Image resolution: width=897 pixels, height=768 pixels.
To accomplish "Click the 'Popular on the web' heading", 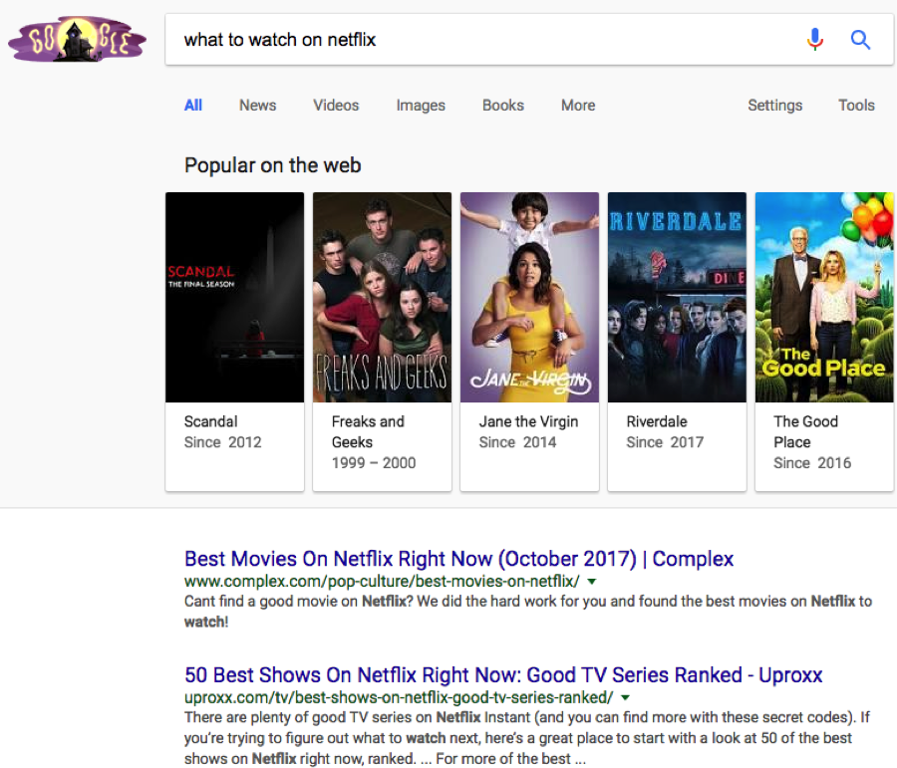I will point(272,165).
